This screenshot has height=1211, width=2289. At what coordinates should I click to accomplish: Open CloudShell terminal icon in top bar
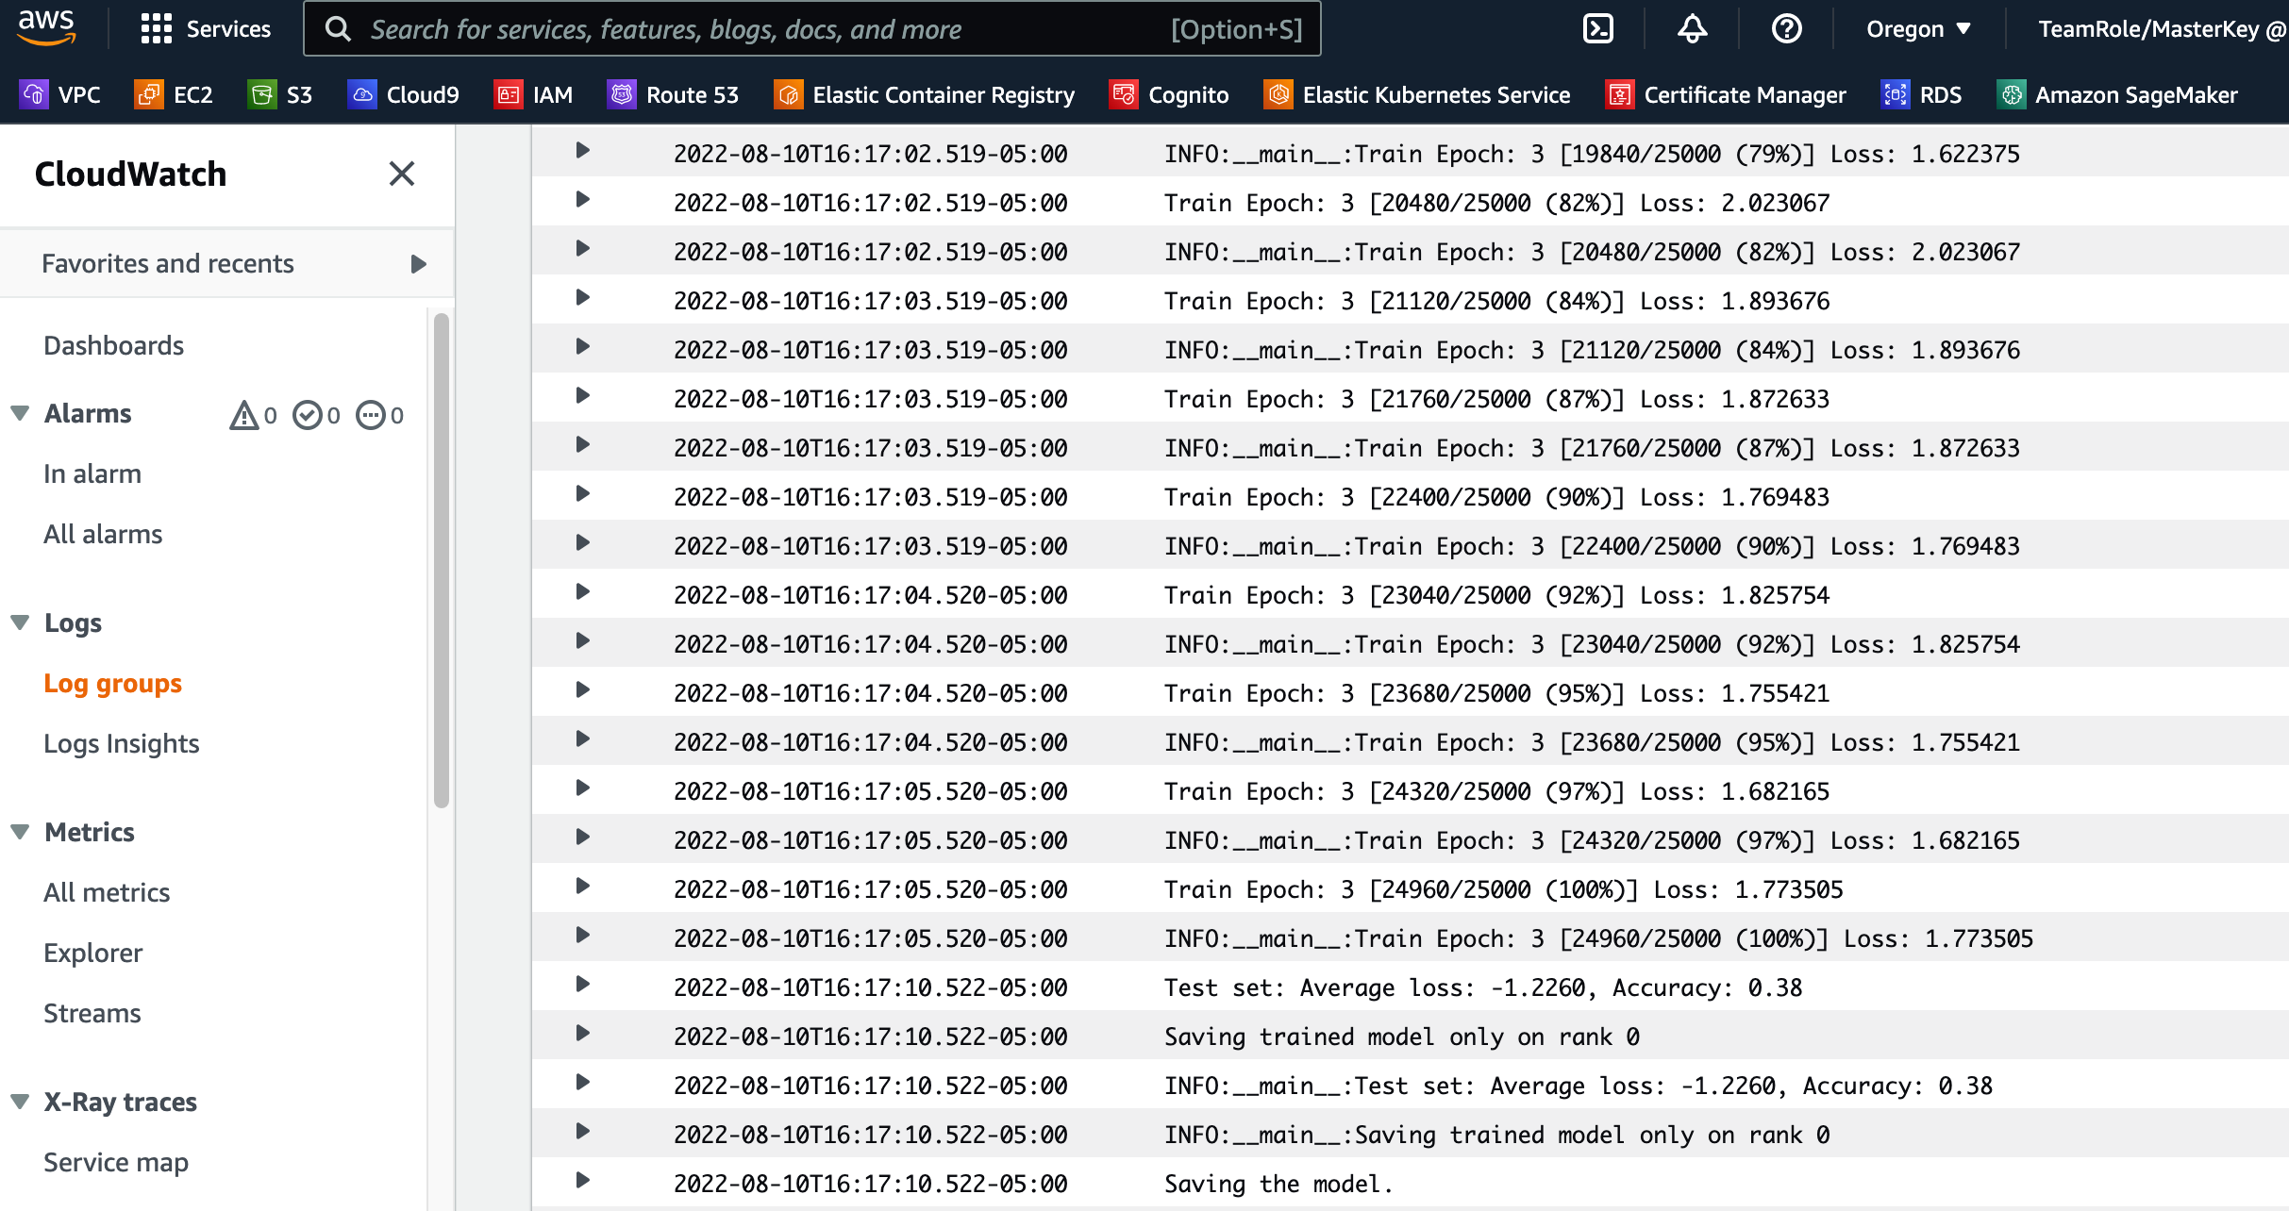[x=1597, y=29]
